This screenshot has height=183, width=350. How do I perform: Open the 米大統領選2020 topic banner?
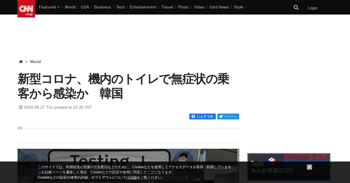(289, 167)
